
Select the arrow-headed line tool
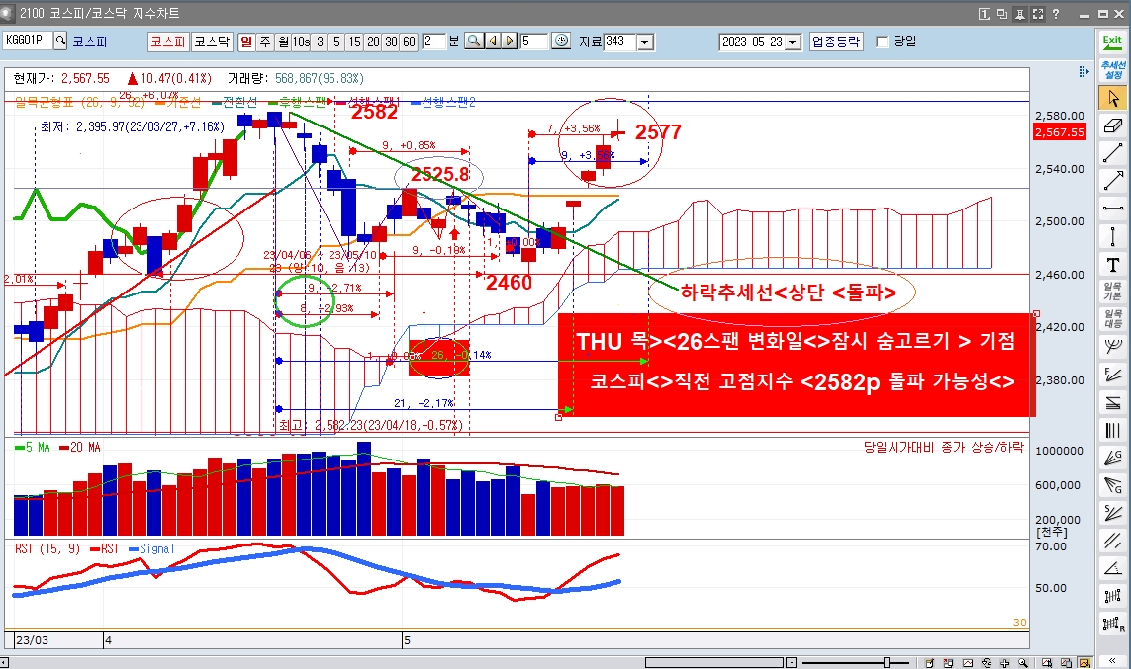click(1112, 181)
